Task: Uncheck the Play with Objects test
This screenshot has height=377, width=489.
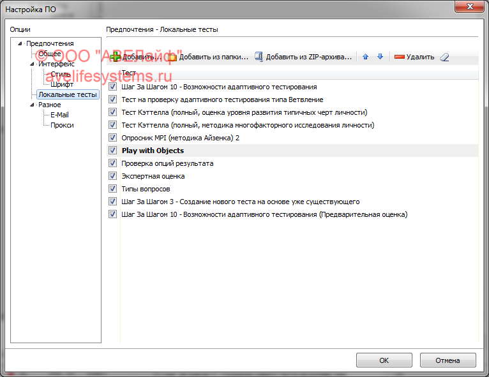Action: (x=113, y=151)
